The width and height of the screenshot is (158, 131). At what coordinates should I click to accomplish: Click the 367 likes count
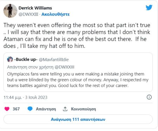point(16,109)
